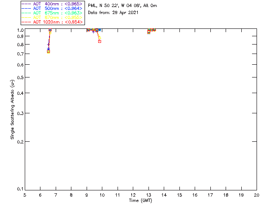Click the x-axis tick label 6
Viewport: 264px width, 211px height.
coord(40,195)
